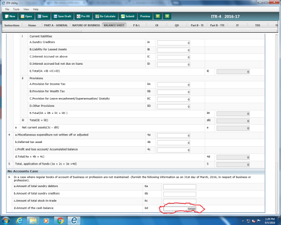This screenshot has width=281, height=225.
Task: Click the cash balance field showing 50000
Action: coord(179,208)
